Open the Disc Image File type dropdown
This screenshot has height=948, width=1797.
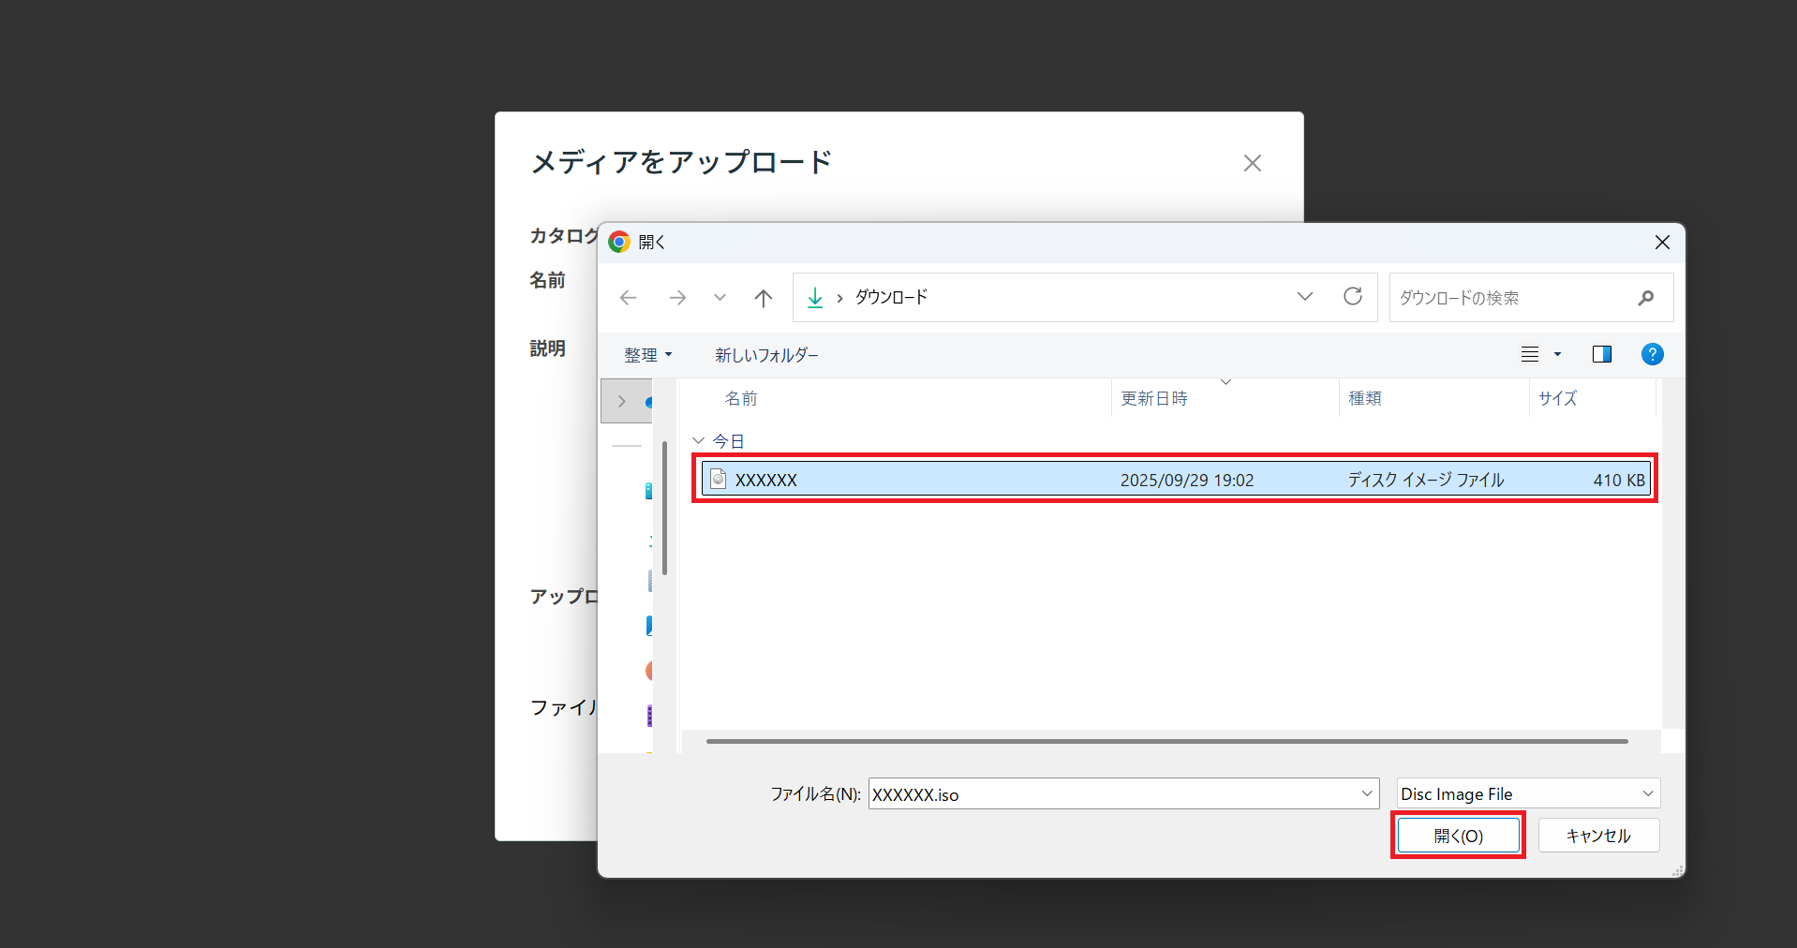pos(1647,793)
